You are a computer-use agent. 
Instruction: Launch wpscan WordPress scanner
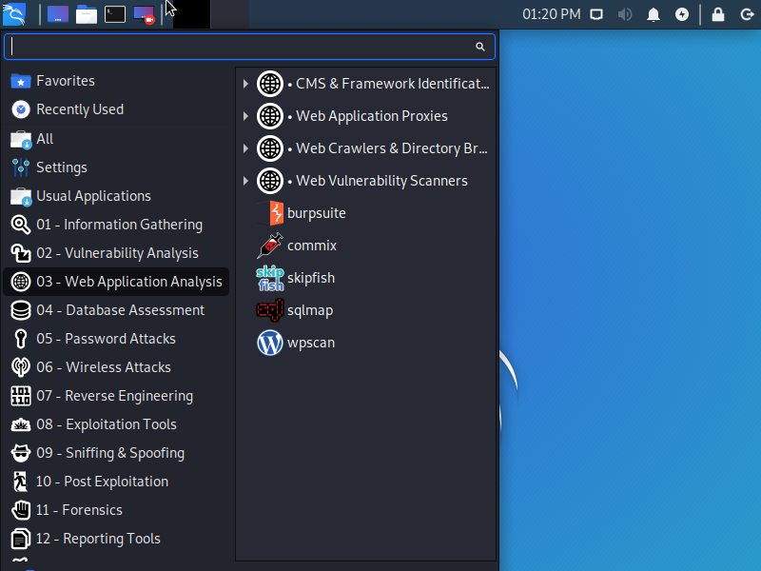[310, 343]
